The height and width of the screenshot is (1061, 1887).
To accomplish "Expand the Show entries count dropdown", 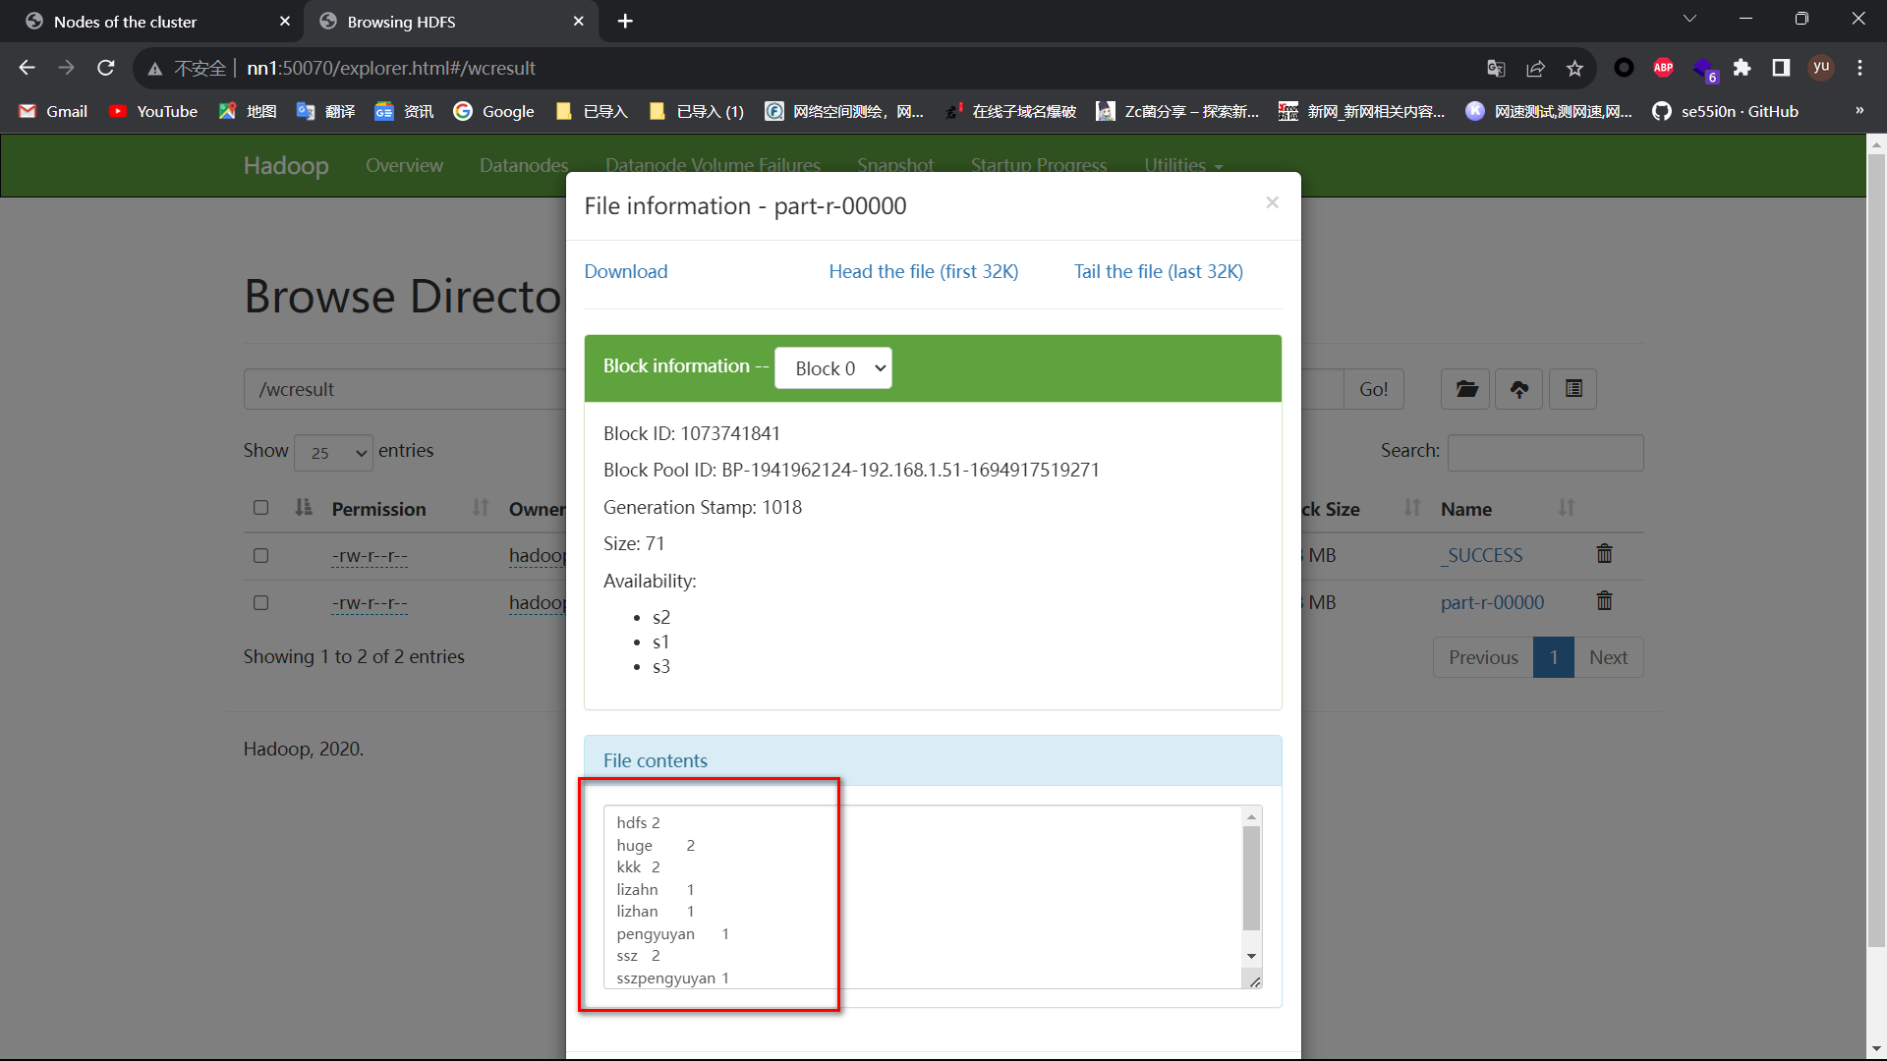I will [x=333, y=453].
